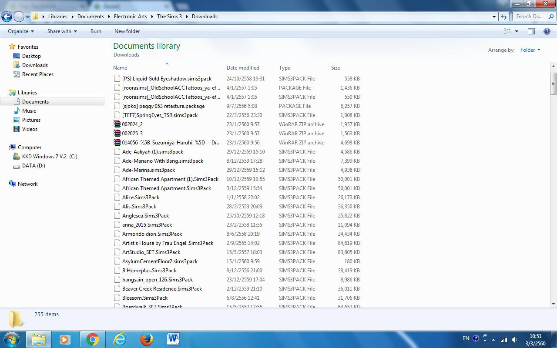Toggle the preview pane icon
The height and width of the screenshot is (348, 557).
(531, 31)
